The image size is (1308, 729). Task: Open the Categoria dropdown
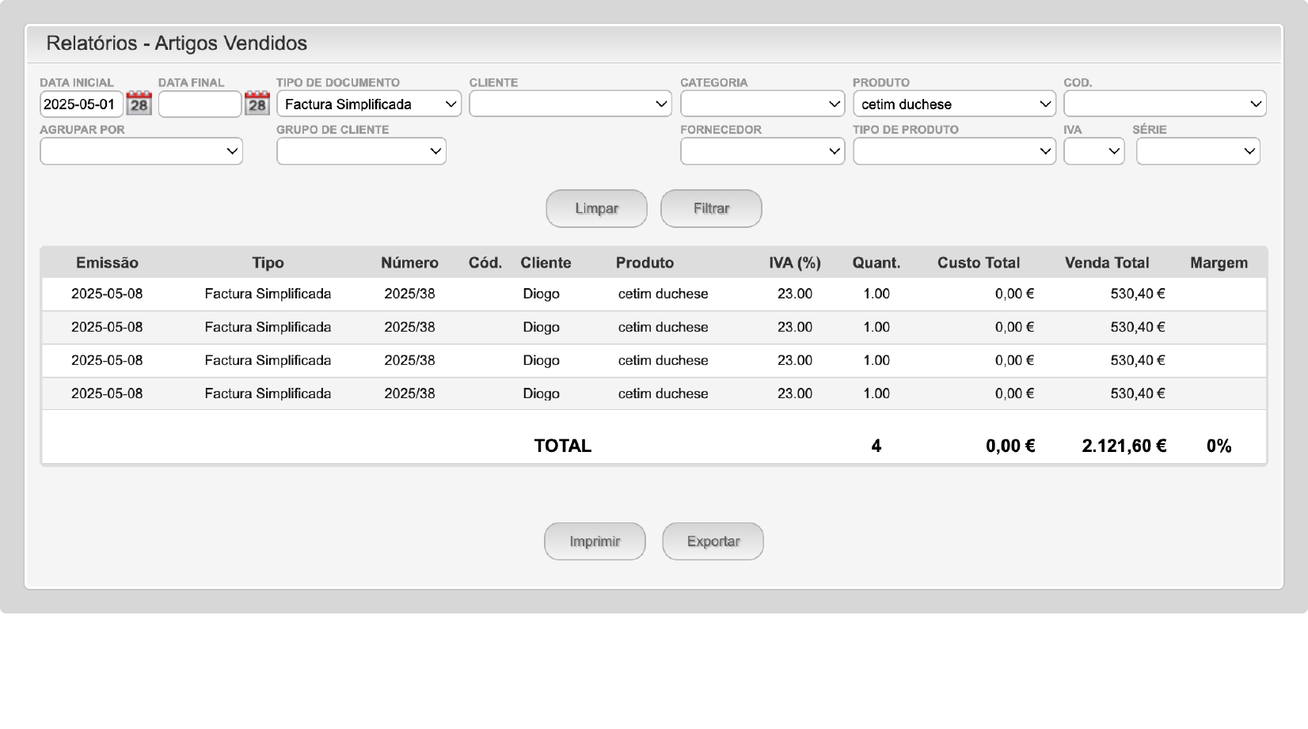[762, 104]
